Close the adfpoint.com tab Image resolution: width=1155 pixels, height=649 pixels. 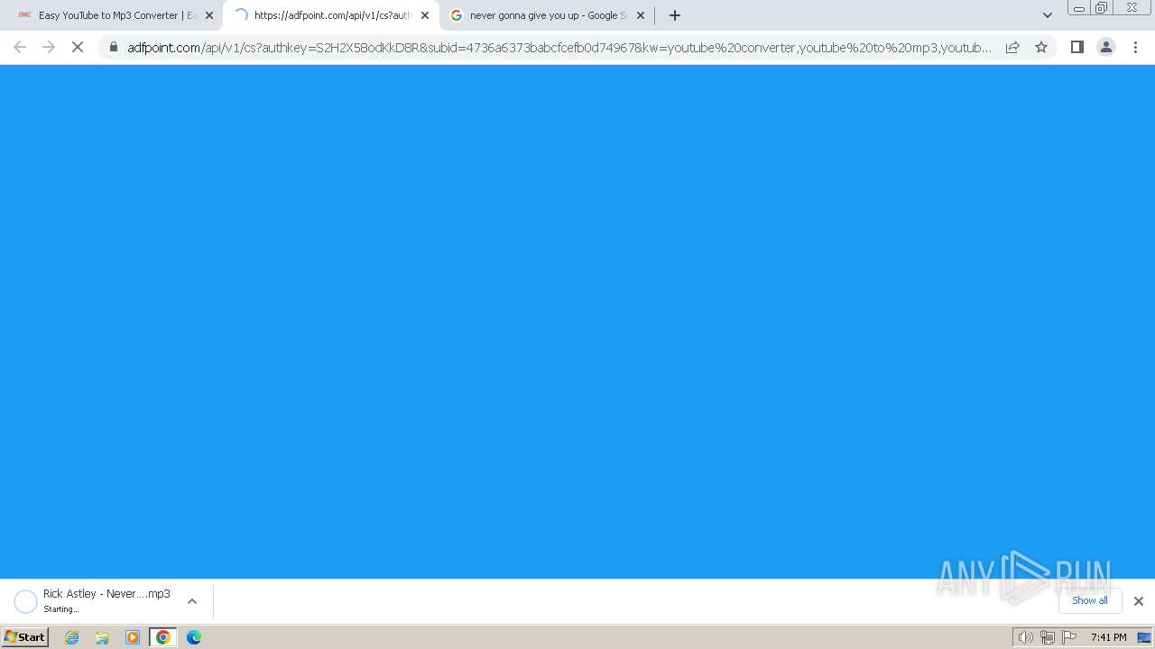[x=425, y=15]
